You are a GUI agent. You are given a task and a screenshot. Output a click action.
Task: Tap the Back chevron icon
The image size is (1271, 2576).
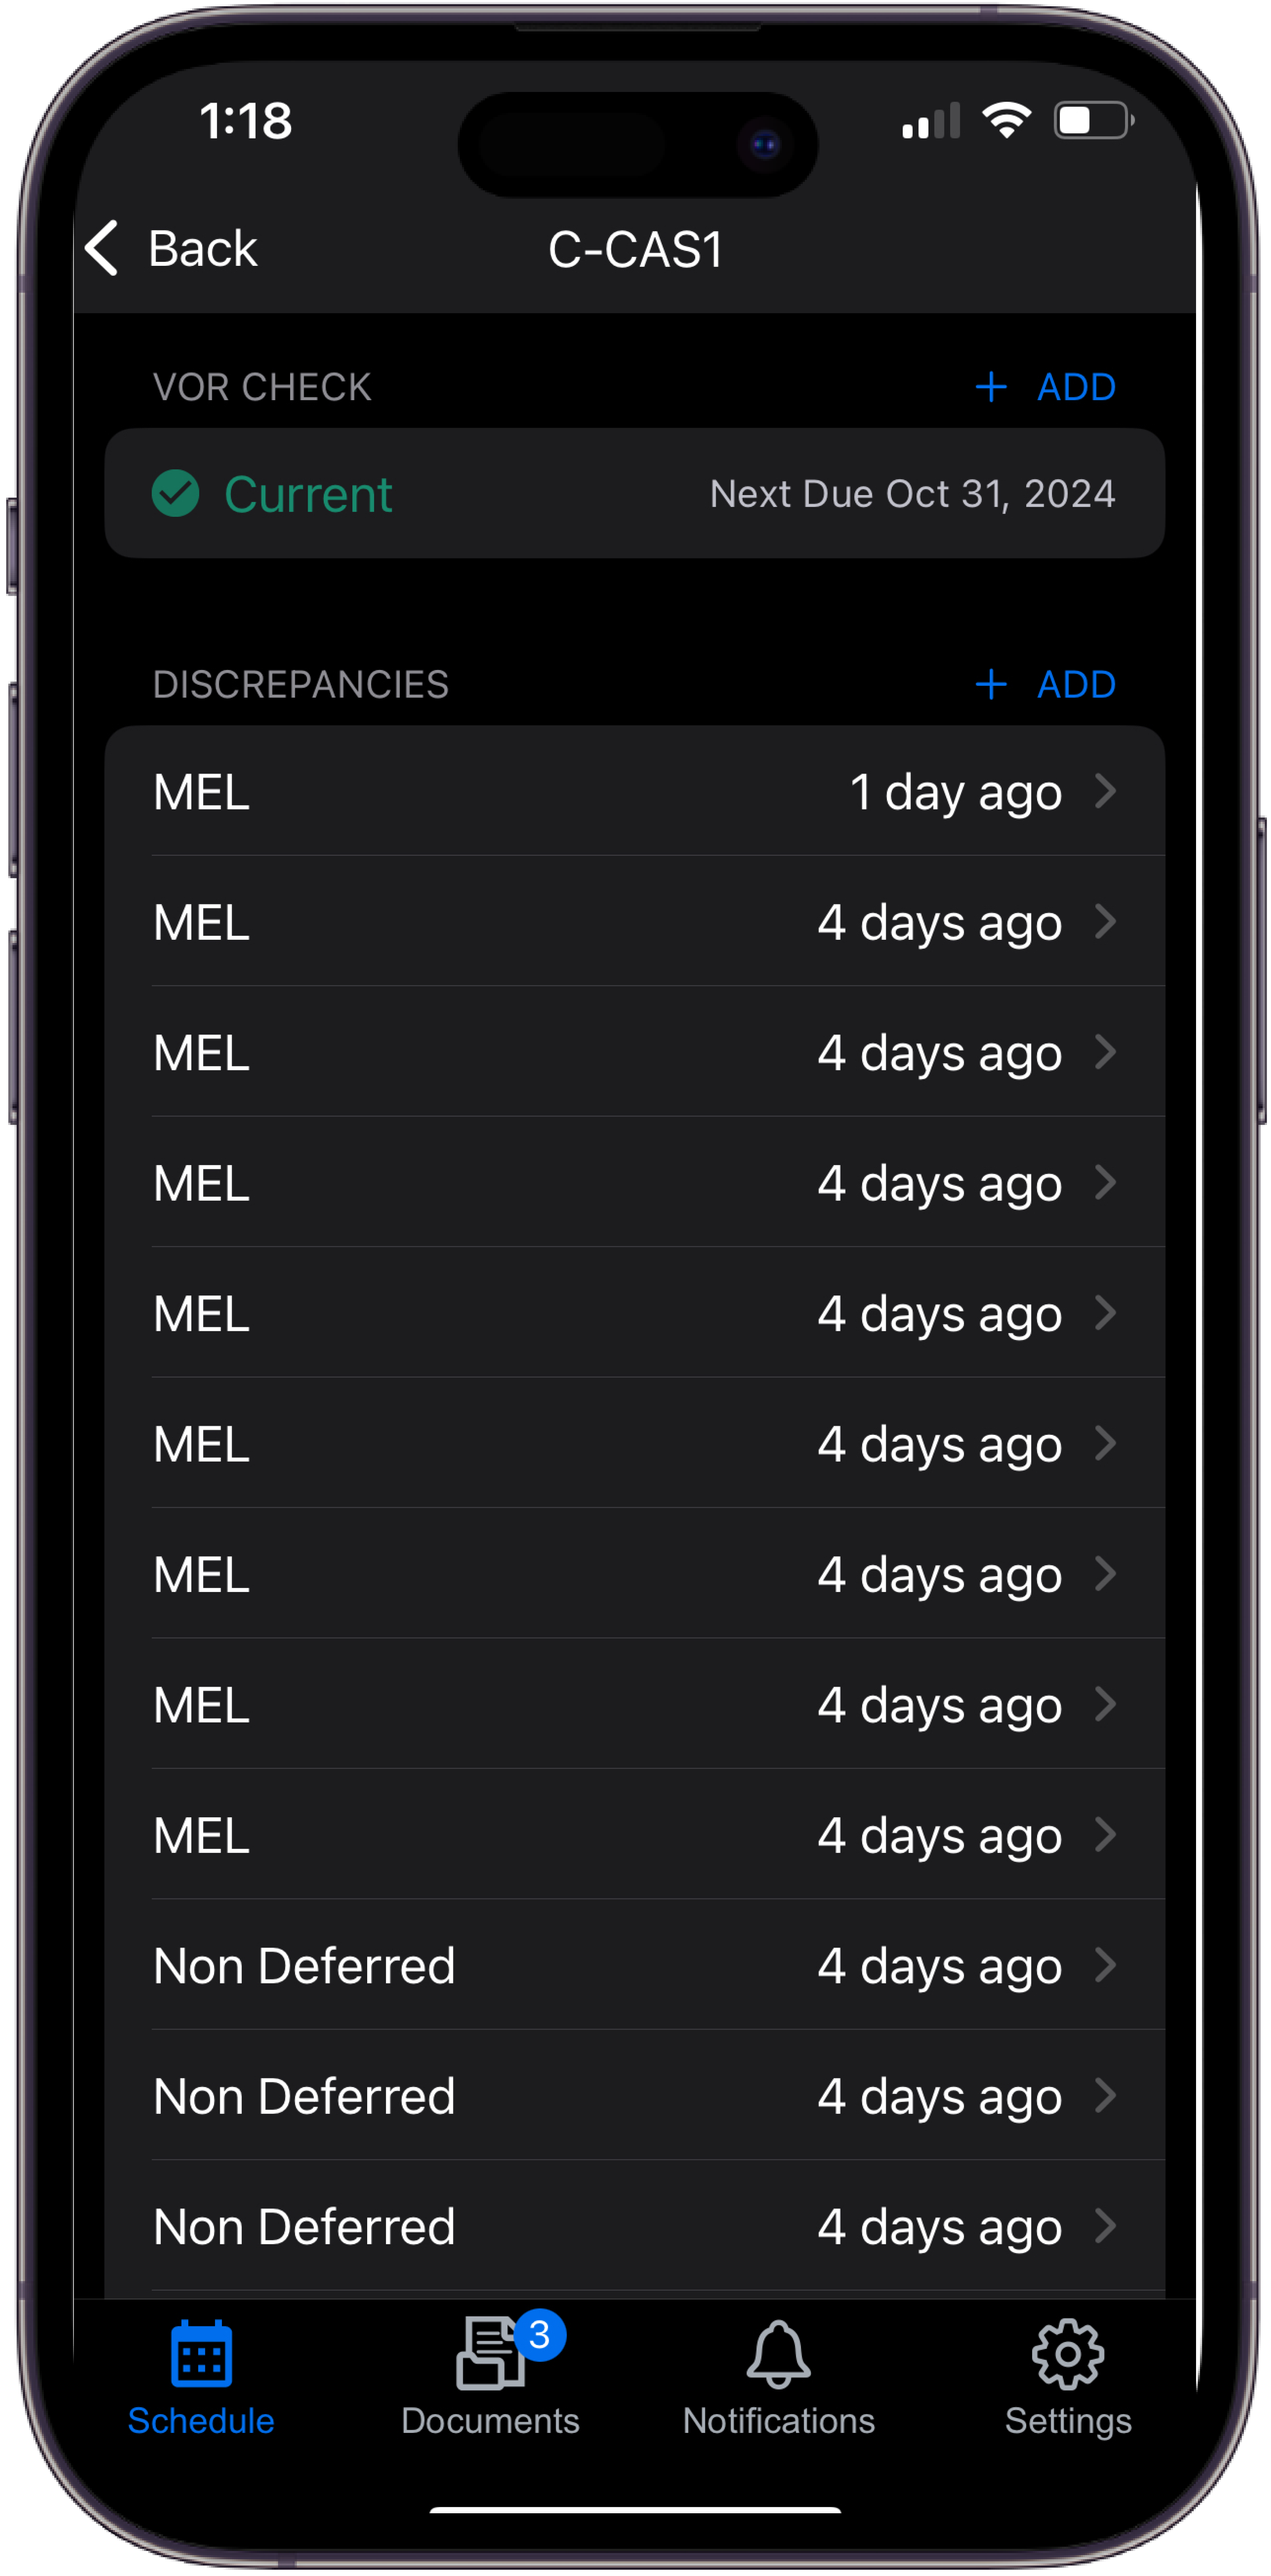point(102,248)
